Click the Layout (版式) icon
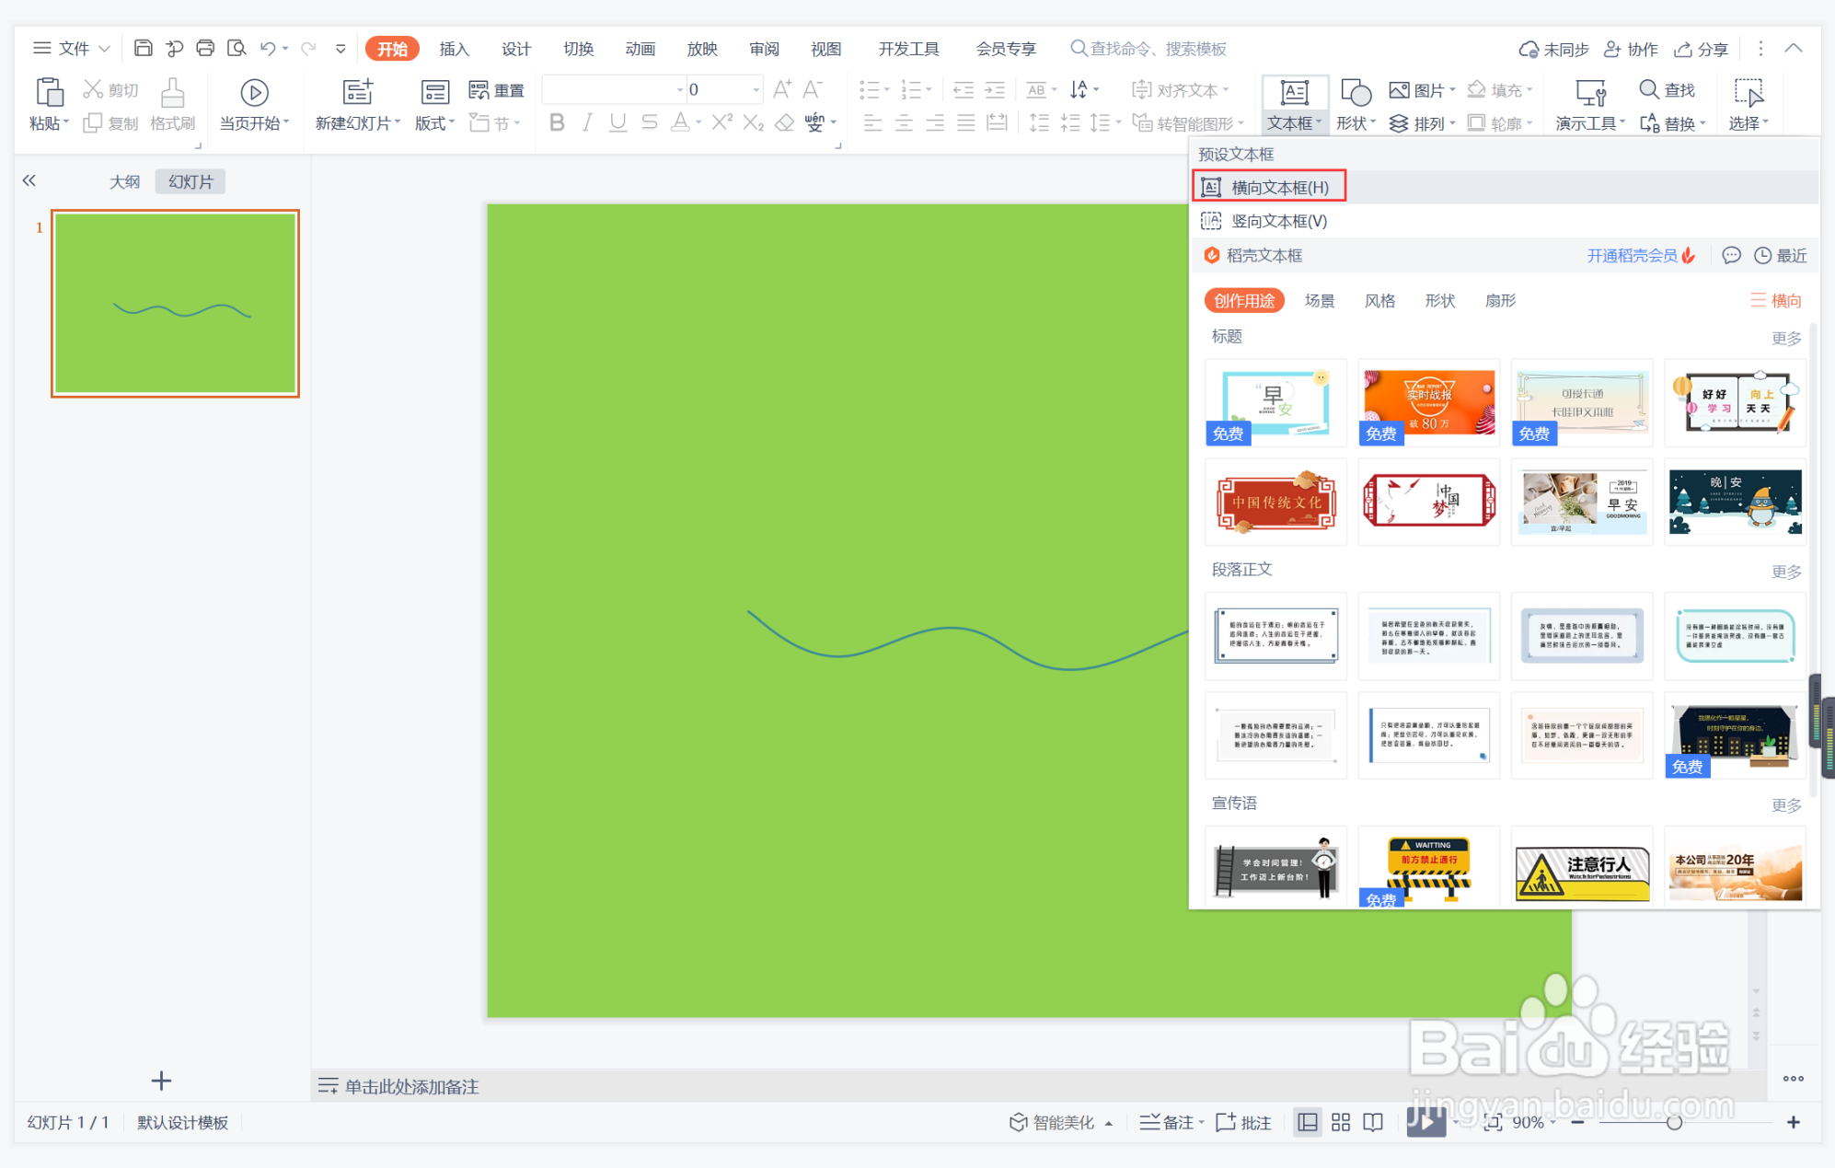 pyautogui.click(x=434, y=92)
